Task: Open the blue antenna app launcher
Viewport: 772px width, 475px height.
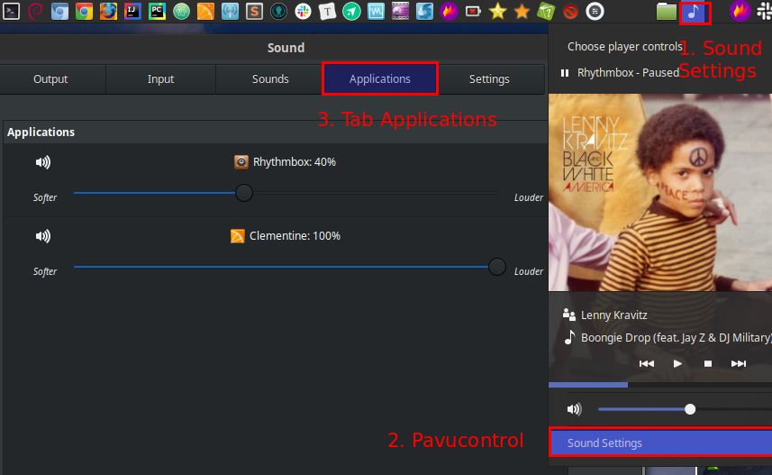Action: click(230, 11)
